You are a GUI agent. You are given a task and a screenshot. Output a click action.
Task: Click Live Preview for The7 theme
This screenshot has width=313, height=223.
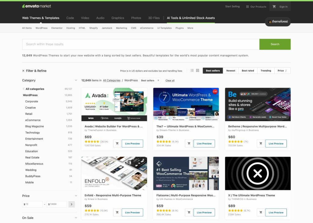coord(204,144)
